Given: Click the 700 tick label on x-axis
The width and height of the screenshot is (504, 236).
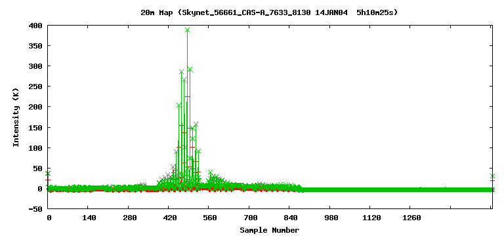Looking at the screenshot, I should pyautogui.click(x=251, y=218).
